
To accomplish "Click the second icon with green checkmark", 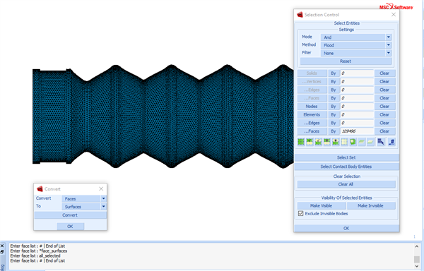I will (x=318, y=142).
